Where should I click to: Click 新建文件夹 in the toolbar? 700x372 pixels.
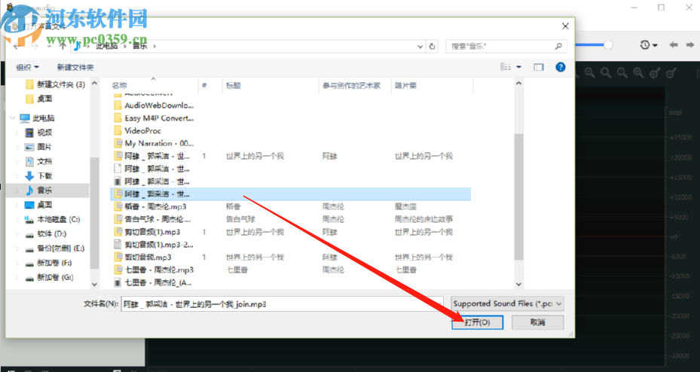click(x=75, y=67)
